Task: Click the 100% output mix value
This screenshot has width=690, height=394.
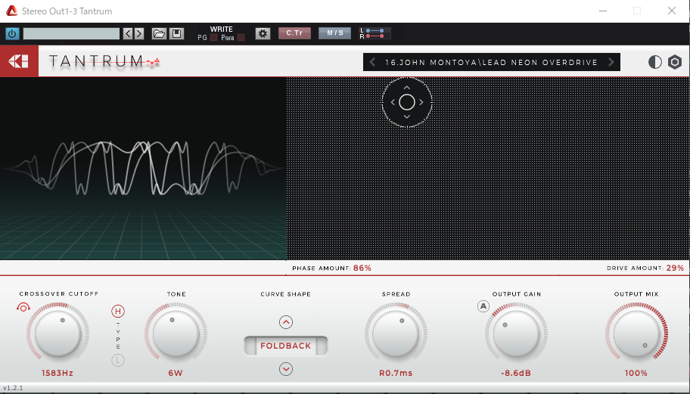Action: pos(636,373)
